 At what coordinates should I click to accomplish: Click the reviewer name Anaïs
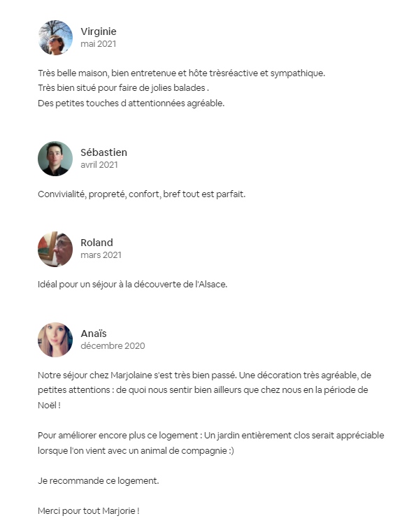(x=94, y=334)
